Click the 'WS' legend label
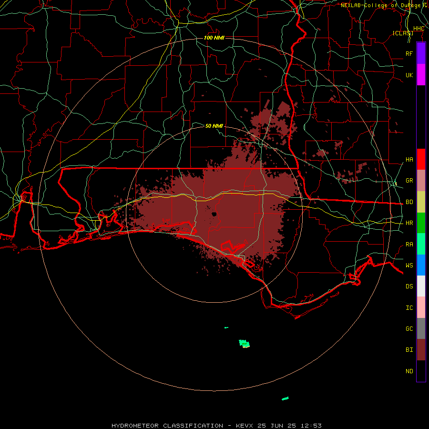The image size is (429, 429). pyautogui.click(x=409, y=266)
